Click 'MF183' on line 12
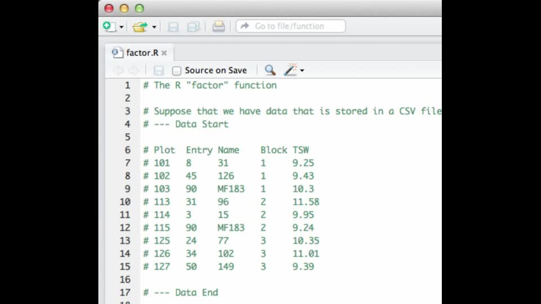This screenshot has height=304, width=541. (231, 227)
